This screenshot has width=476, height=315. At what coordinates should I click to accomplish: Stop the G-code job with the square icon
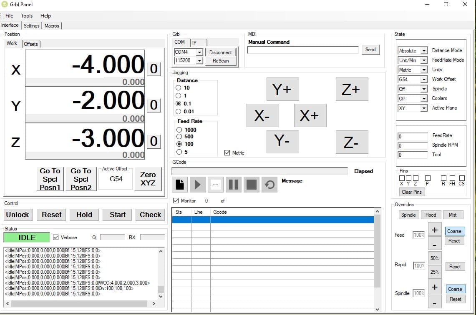coord(252,184)
